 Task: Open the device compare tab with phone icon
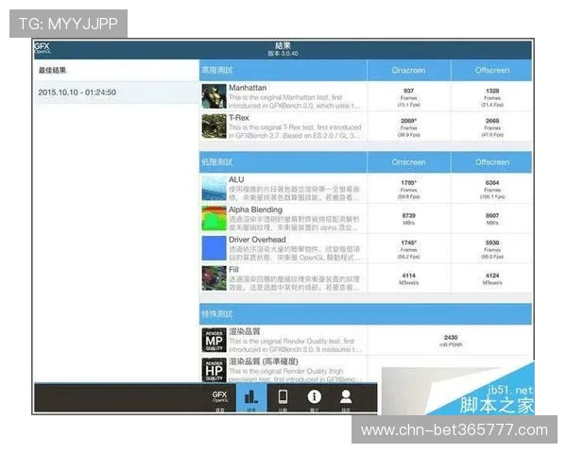[x=283, y=398]
